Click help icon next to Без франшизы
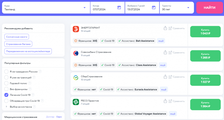Screen dimensions: 224x120 (30, 89)
